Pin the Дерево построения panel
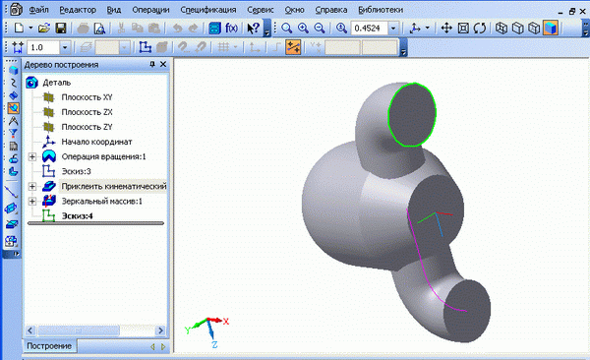This screenshot has height=360, width=590. coord(152,64)
